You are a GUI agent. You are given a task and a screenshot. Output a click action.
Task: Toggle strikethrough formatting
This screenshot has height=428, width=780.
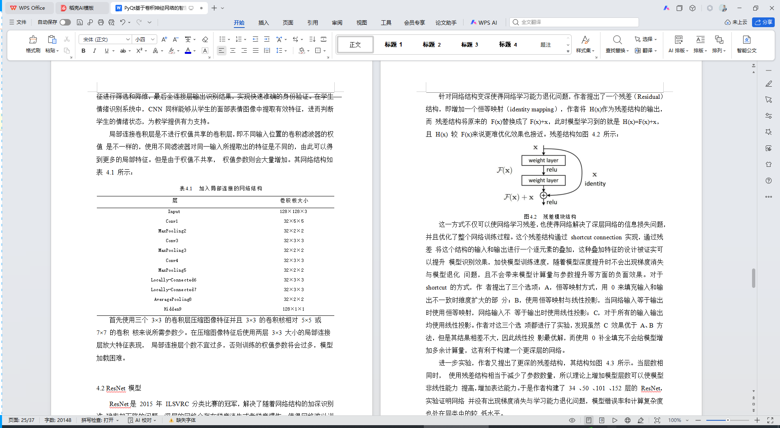[123, 51]
